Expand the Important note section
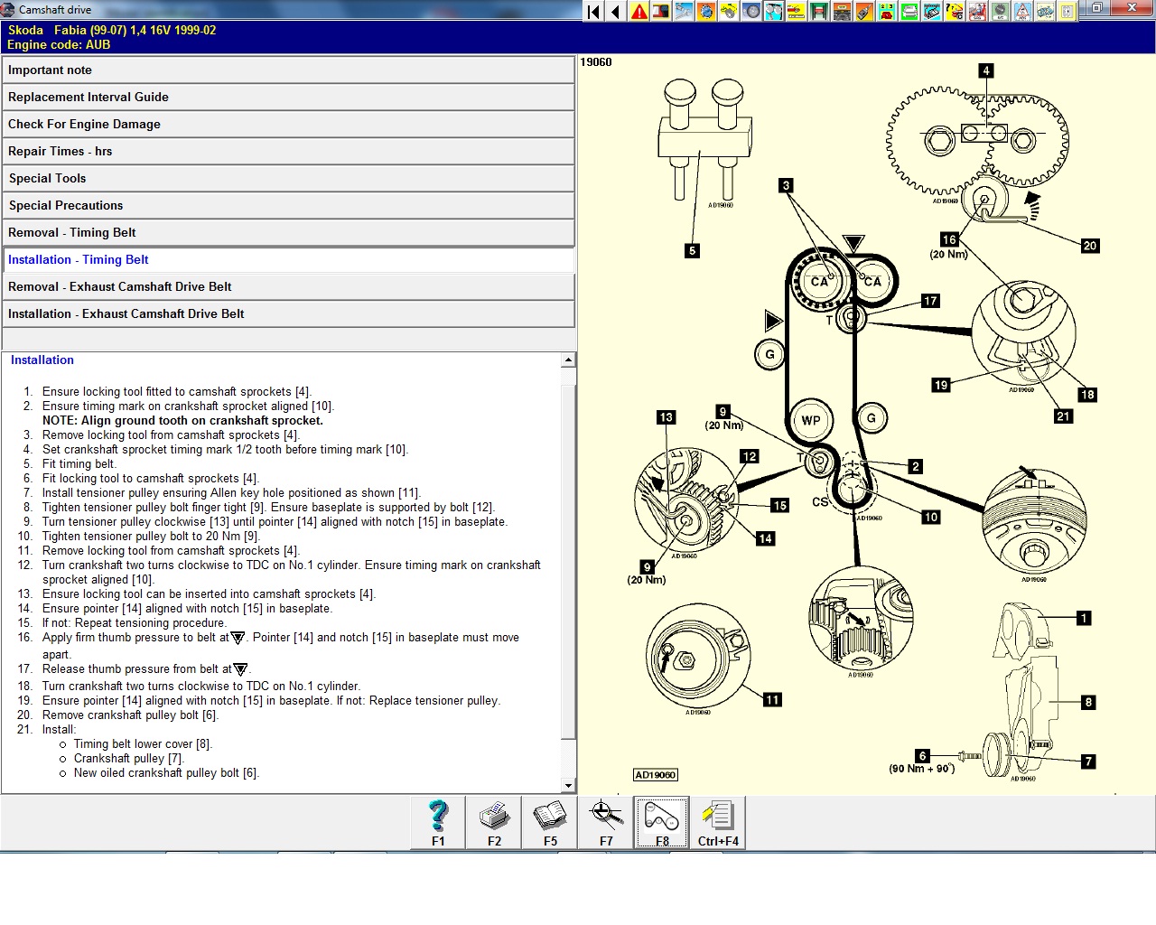Image resolution: width=1156 pixels, height=925 pixels. (288, 70)
